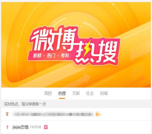Click the heat count 1167638

[x=35, y=127]
